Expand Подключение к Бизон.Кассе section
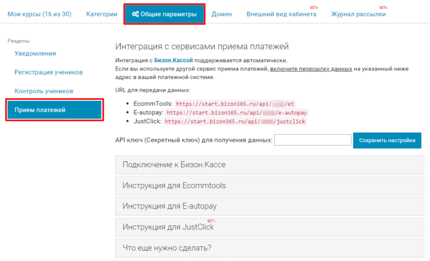The image size is (430, 261). tap(269, 165)
